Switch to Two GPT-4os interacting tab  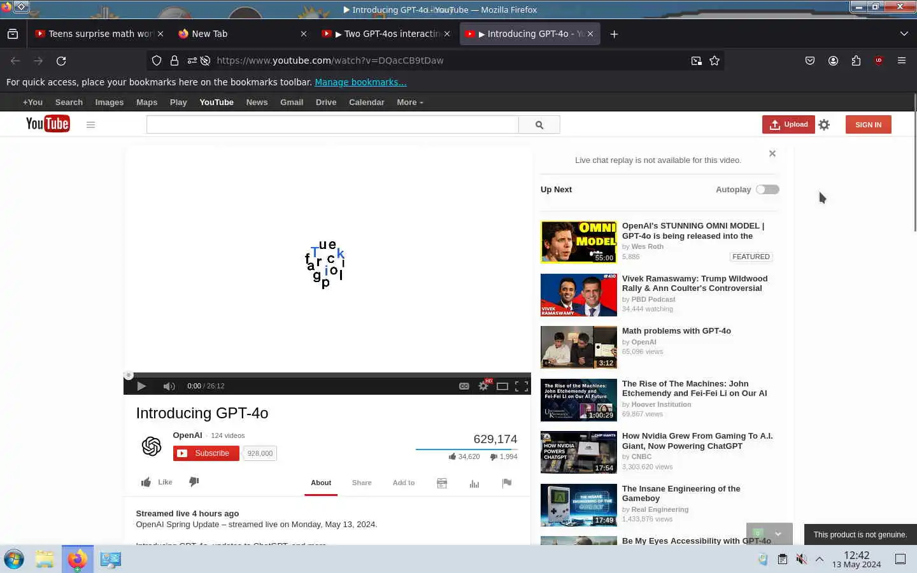[x=386, y=34]
